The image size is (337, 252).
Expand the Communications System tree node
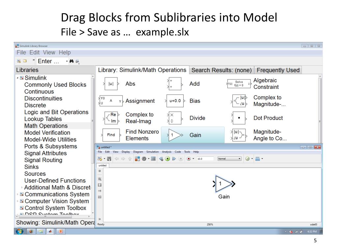pyautogui.click(x=18, y=194)
